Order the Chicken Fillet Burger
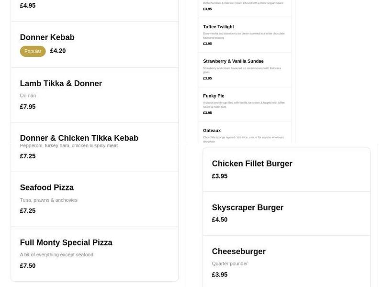This screenshot has width=383, height=287. point(252,163)
